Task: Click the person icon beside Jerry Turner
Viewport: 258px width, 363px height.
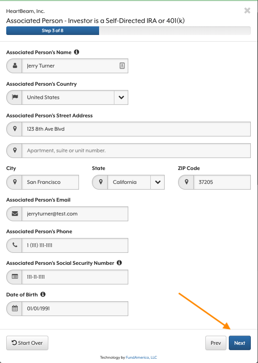Action: tap(15, 66)
